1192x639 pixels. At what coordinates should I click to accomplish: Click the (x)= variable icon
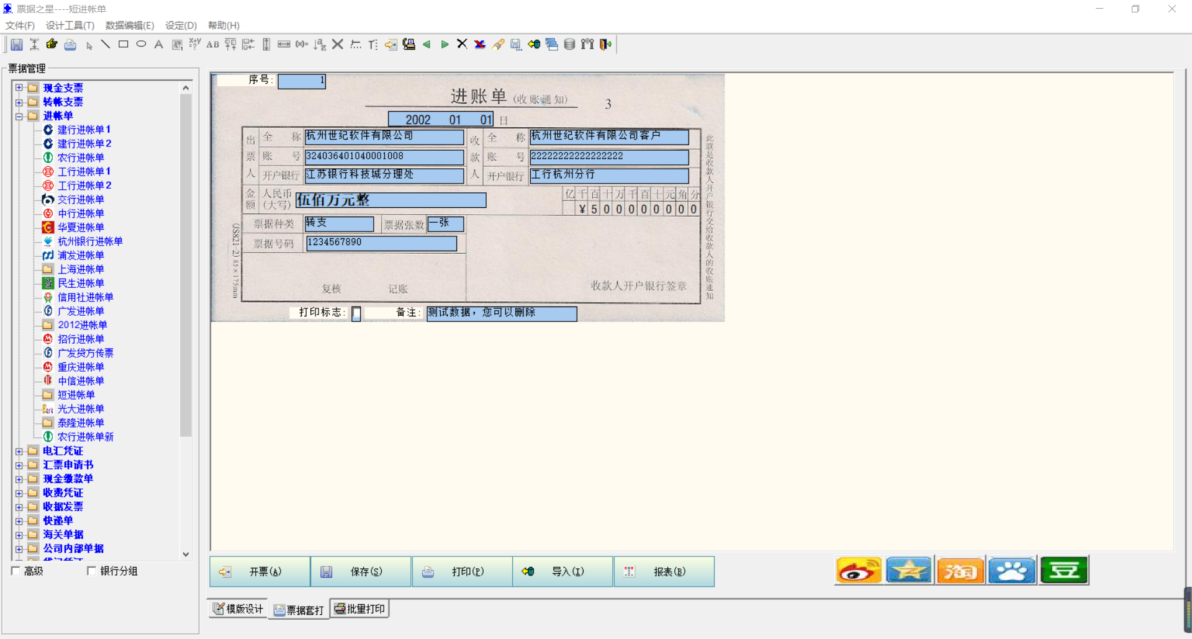click(302, 44)
